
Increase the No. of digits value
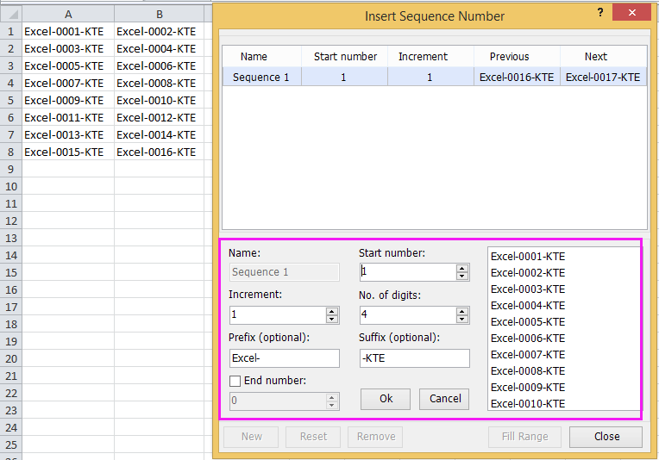click(x=462, y=310)
